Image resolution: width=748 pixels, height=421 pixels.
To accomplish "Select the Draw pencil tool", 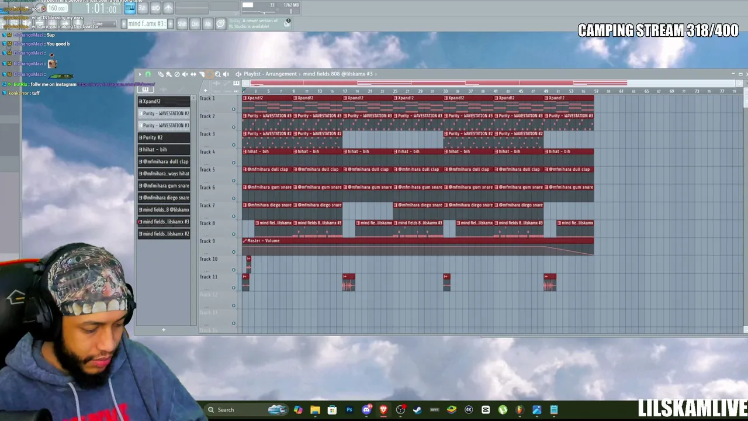I will coord(161,74).
